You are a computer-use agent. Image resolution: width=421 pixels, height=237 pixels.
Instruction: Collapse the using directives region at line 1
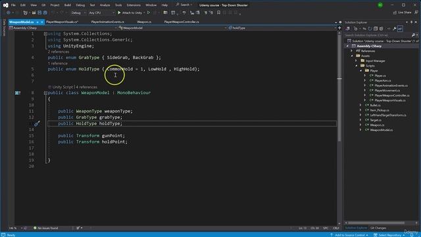point(45,34)
